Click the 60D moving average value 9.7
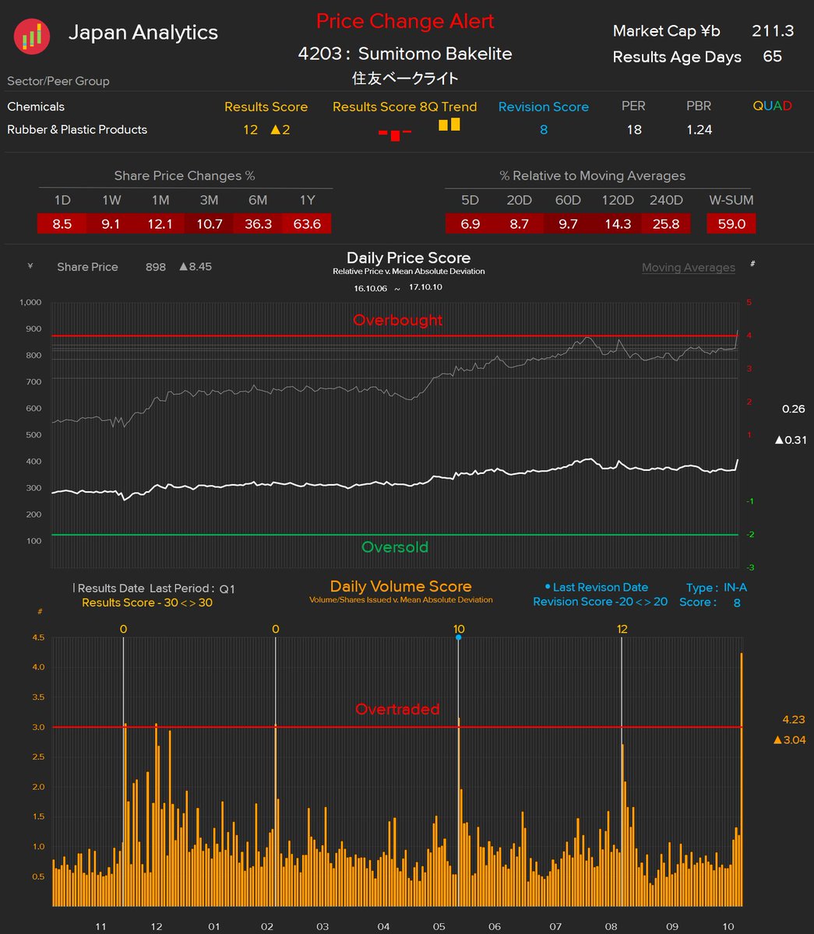This screenshot has height=934, width=814. [x=568, y=223]
